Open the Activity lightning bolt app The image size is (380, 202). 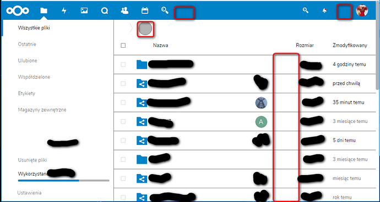pos(64,10)
